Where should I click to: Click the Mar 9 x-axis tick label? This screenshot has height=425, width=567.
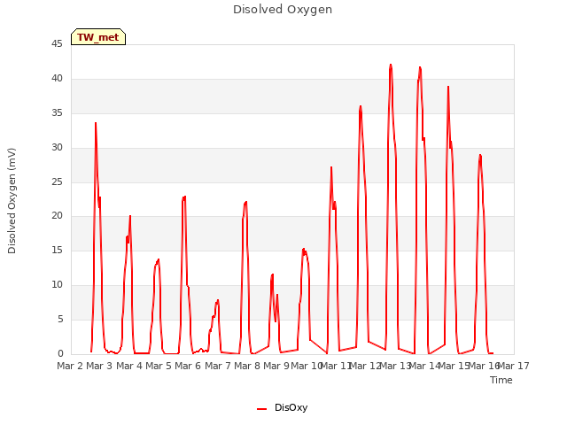click(276, 366)
